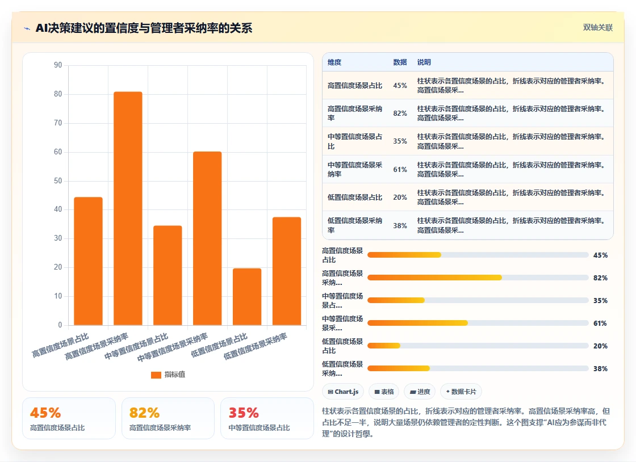This screenshot has width=636, height=462.
Task: Click the 35% progress bar
Action: pyautogui.click(x=478, y=300)
